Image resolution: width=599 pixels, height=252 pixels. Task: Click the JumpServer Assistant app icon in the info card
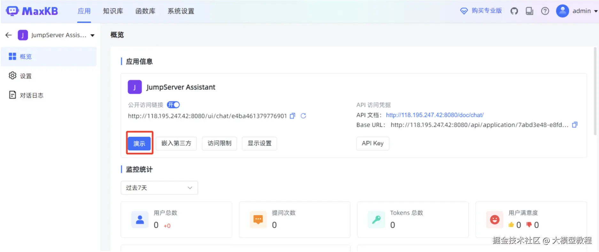pyautogui.click(x=135, y=87)
